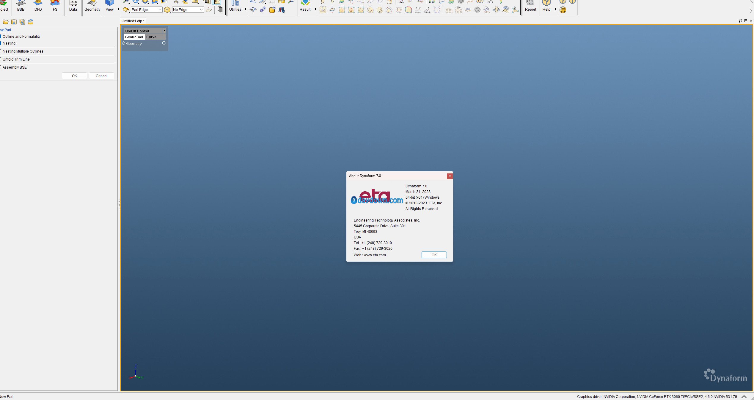Click the yellow square question icon
This screenshot has width=754, height=400.
click(272, 10)
